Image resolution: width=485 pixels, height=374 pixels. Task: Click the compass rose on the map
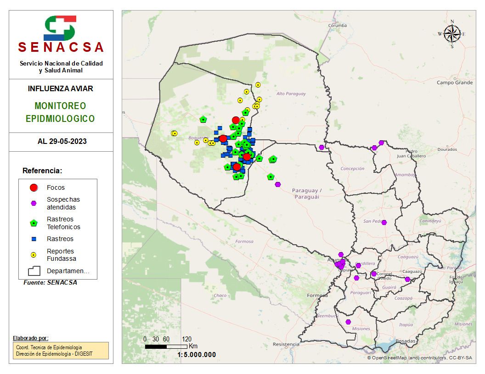[452, 34]
